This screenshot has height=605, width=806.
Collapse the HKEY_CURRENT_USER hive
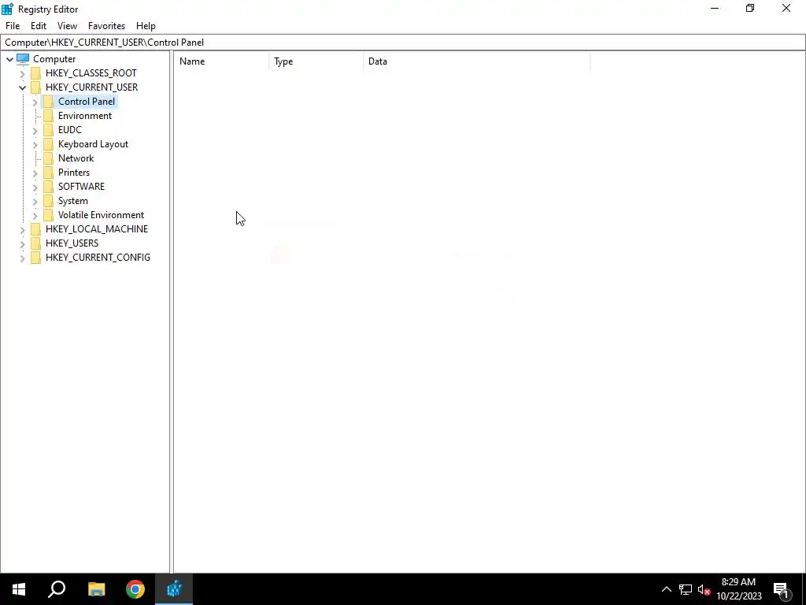tap(22, 87)
